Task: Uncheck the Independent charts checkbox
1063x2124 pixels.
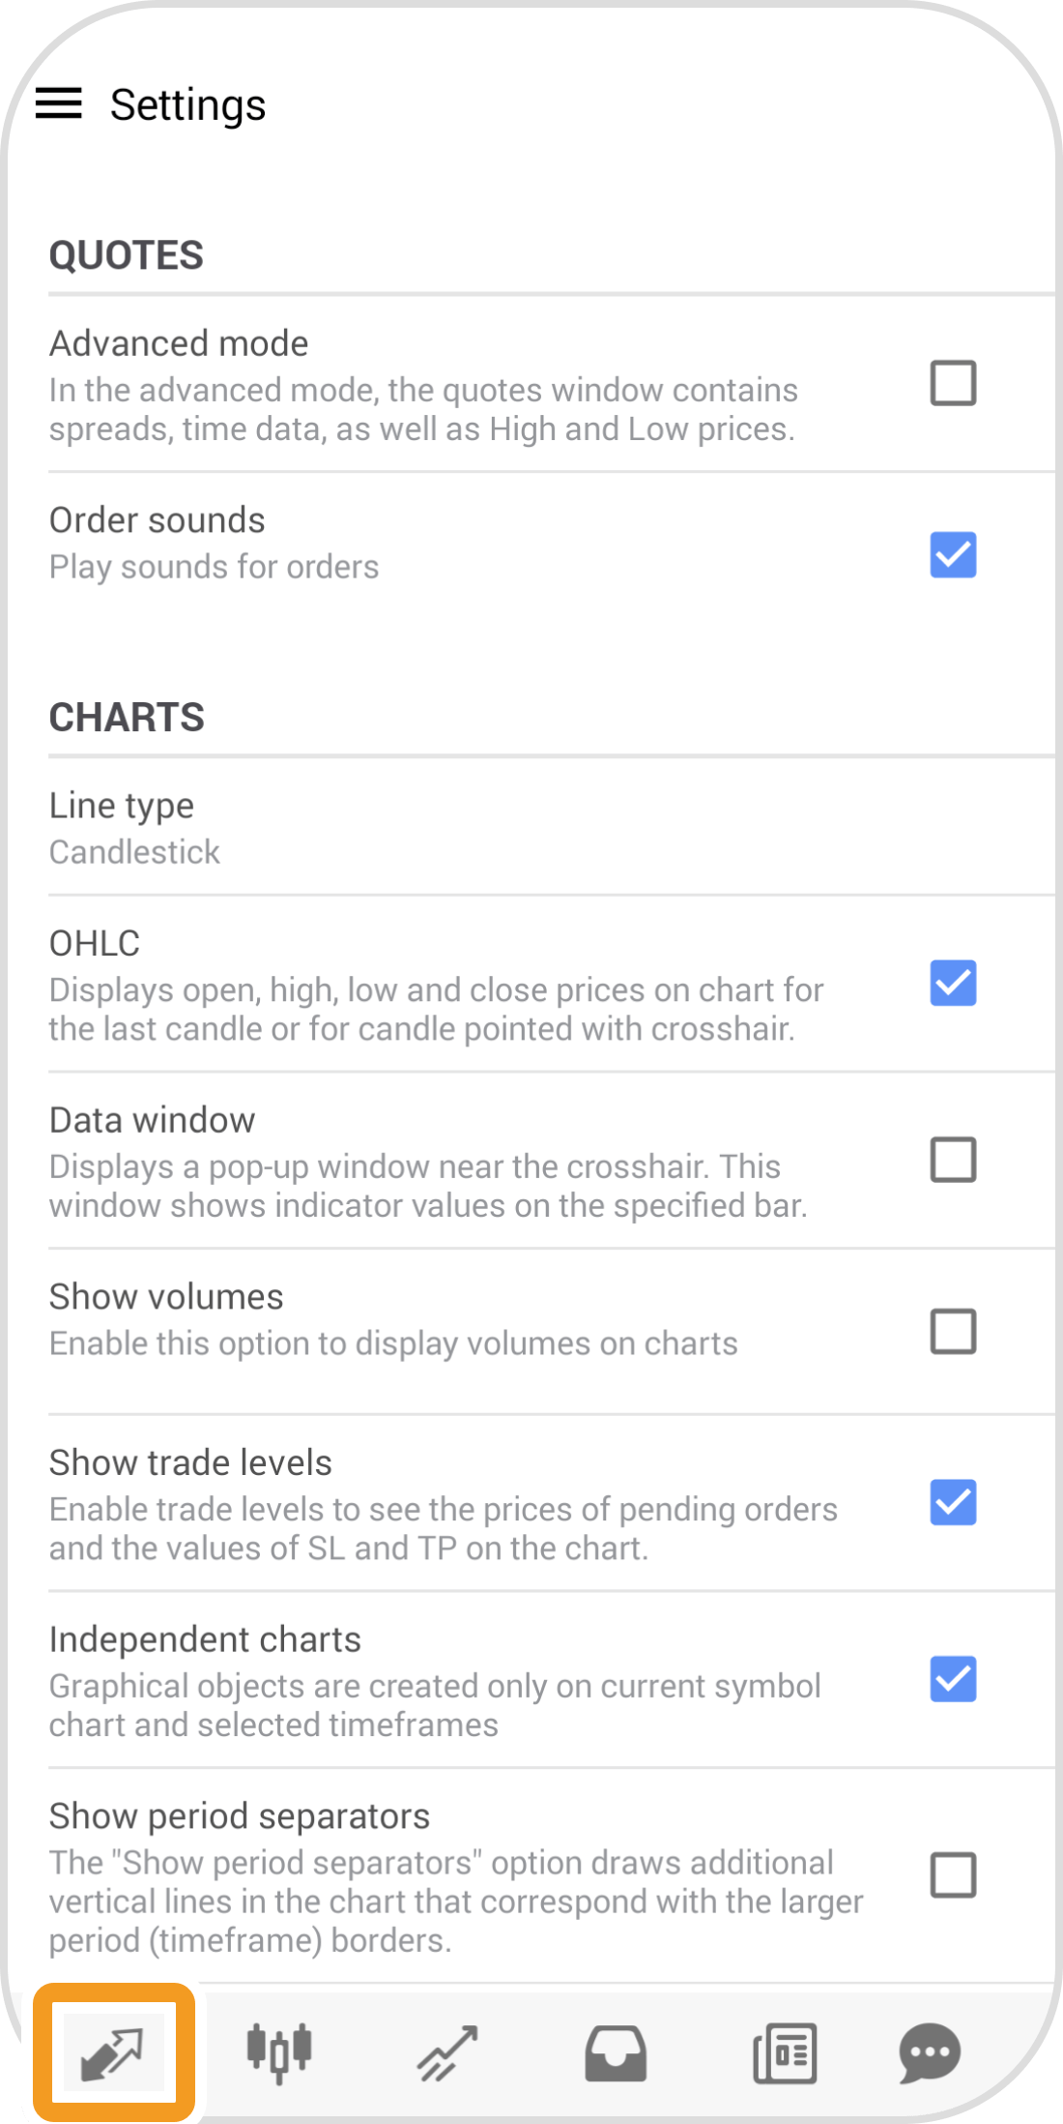Action: click(953, 1679)
